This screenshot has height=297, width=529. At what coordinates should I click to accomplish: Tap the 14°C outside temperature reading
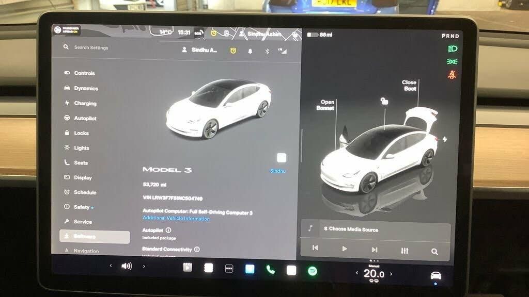(x=166, y=32)
